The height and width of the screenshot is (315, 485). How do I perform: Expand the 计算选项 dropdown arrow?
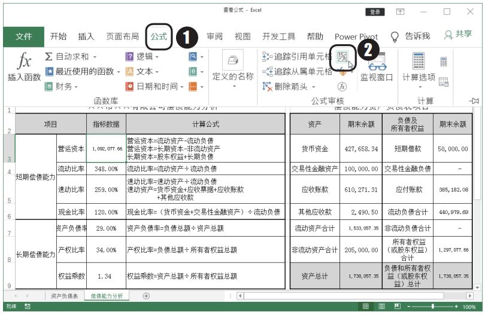pyautogui.click(x=420, y=87)
